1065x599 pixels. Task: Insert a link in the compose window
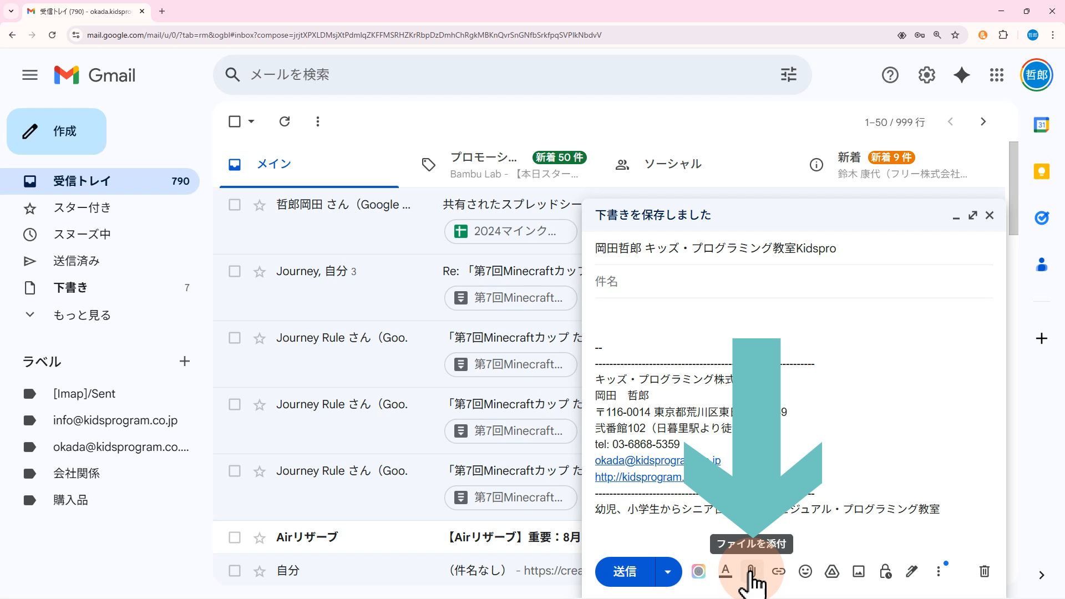[778, 571]
